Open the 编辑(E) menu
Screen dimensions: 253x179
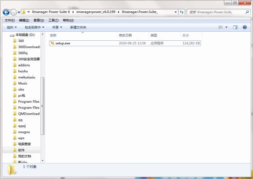click(x=24, y=20)
